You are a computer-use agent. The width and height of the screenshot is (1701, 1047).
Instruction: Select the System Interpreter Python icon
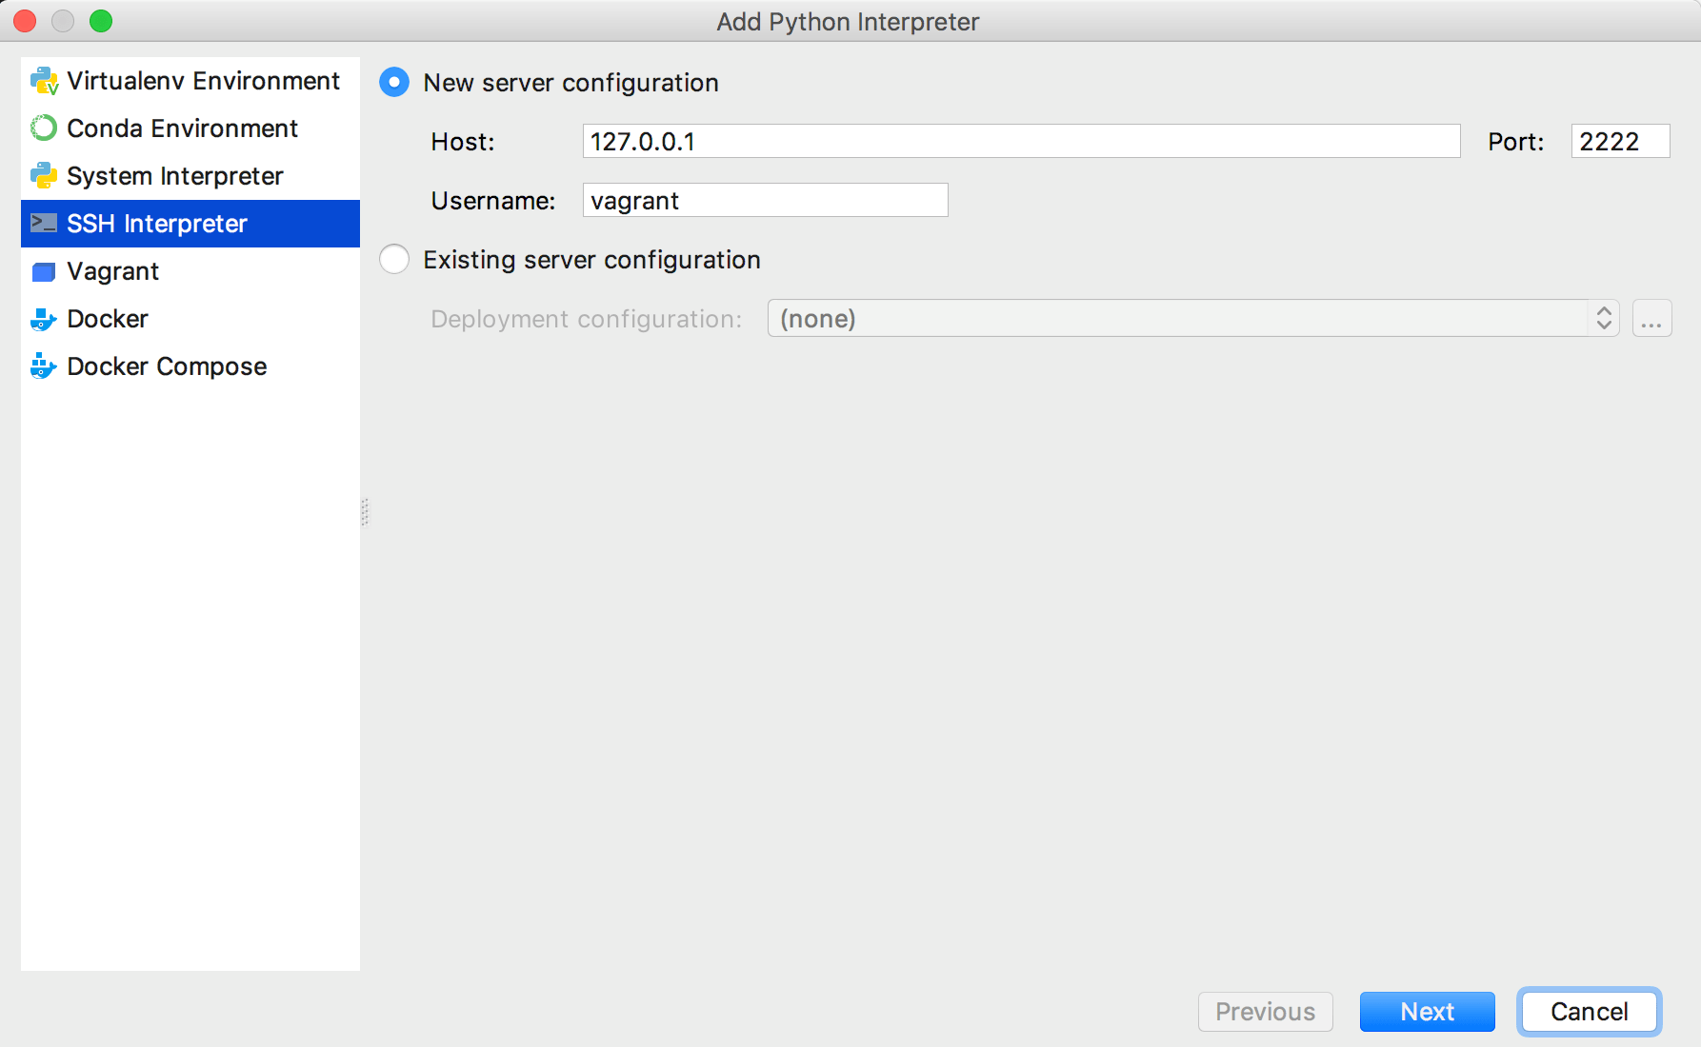pos(44,175)
